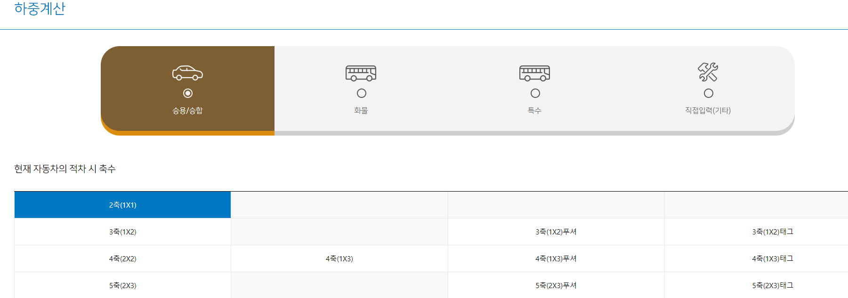Click the wrench and screwdriver tools icon
This screenshot has width=848, height=298.
(x=708, y=72)
